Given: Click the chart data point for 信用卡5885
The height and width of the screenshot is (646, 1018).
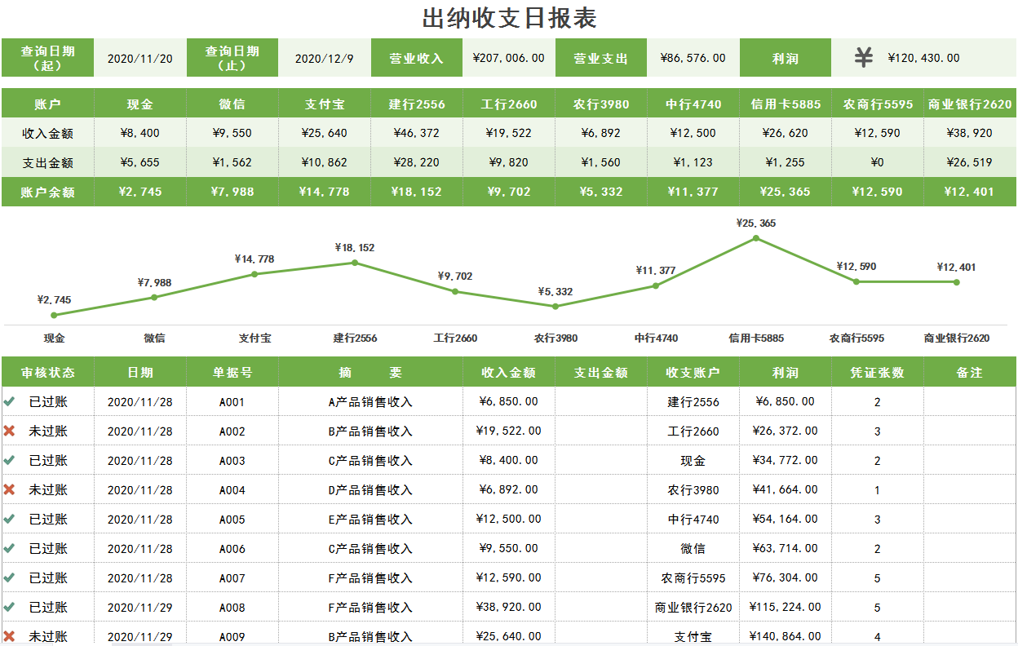Looking at the screenshot, I should click(x=755, y=238).
